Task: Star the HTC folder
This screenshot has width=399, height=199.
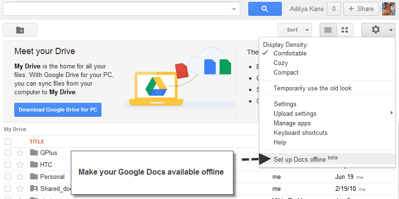Action: (x=20, y=165)
